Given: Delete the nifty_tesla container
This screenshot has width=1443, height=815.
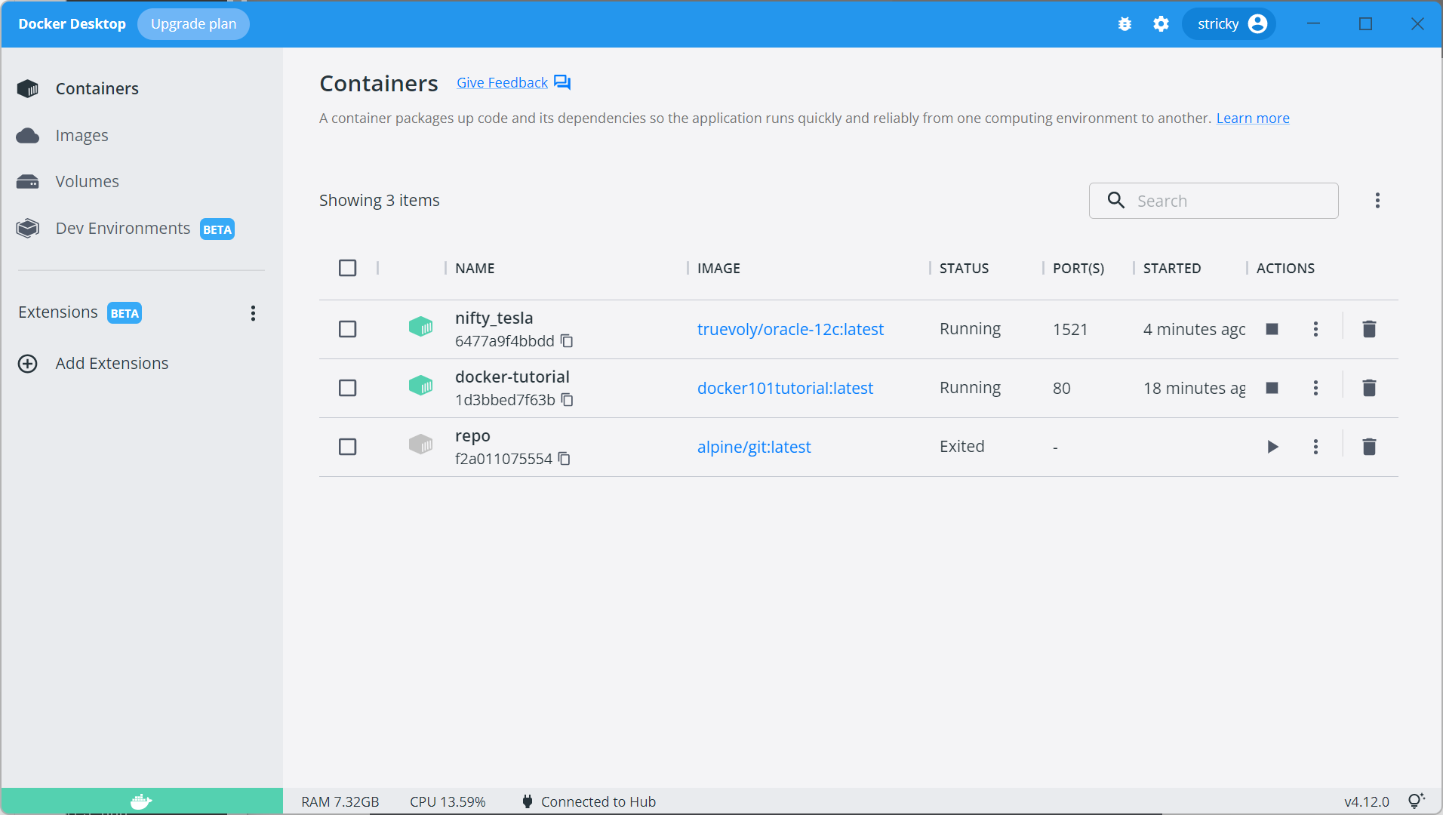Looking at the screenshot, I should pyautogui.click(x=1369, y=329).
